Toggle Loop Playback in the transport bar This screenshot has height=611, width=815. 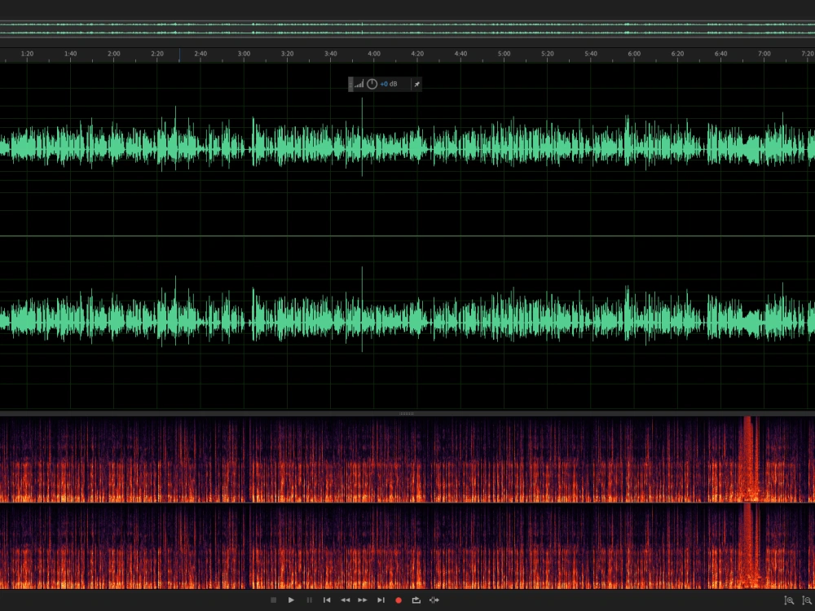pyautogui.click(x=416, y=600)
